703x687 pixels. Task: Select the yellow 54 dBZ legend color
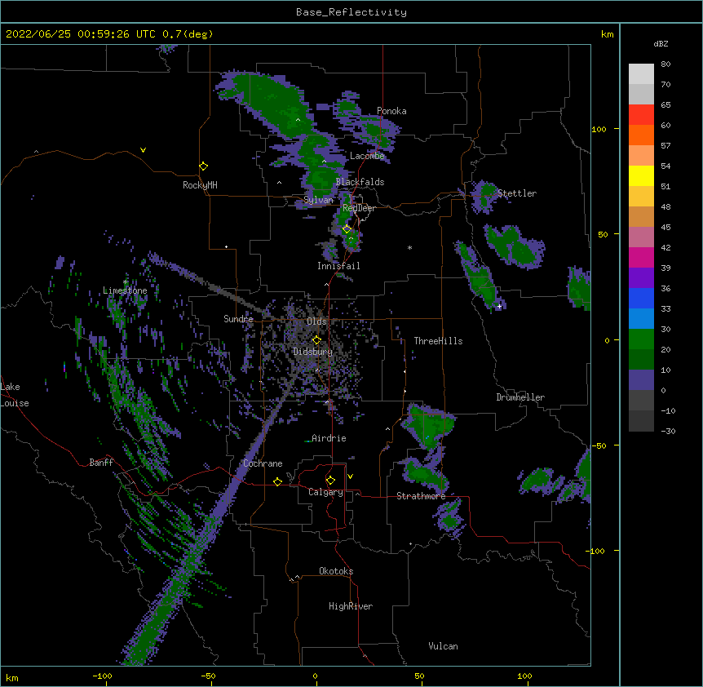point(641,175)
